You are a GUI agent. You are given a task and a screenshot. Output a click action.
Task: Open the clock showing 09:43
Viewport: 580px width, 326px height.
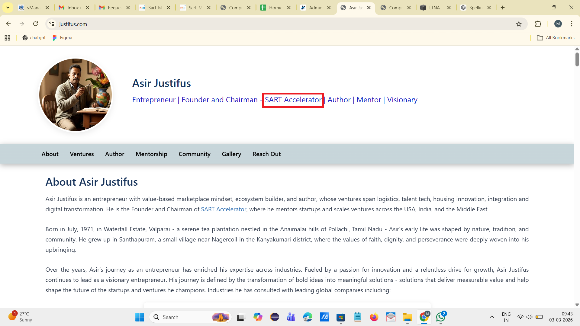561,317
